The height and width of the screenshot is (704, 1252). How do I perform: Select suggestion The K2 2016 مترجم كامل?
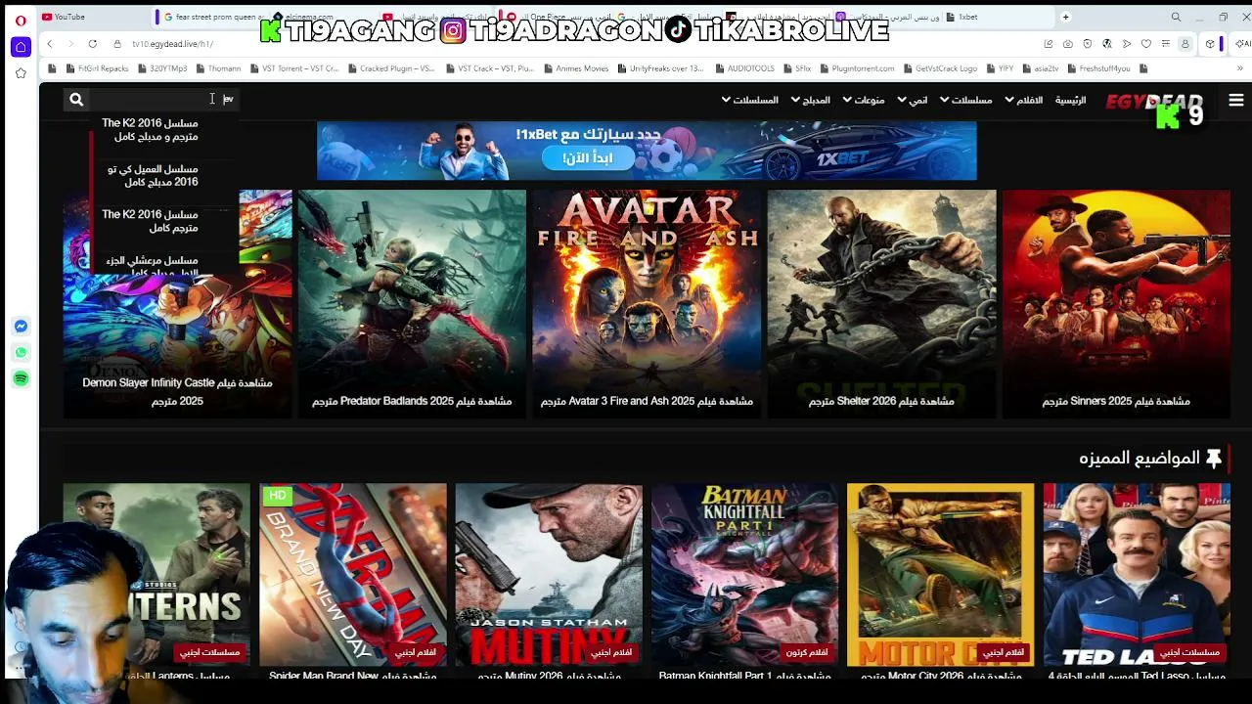(150, 221)
